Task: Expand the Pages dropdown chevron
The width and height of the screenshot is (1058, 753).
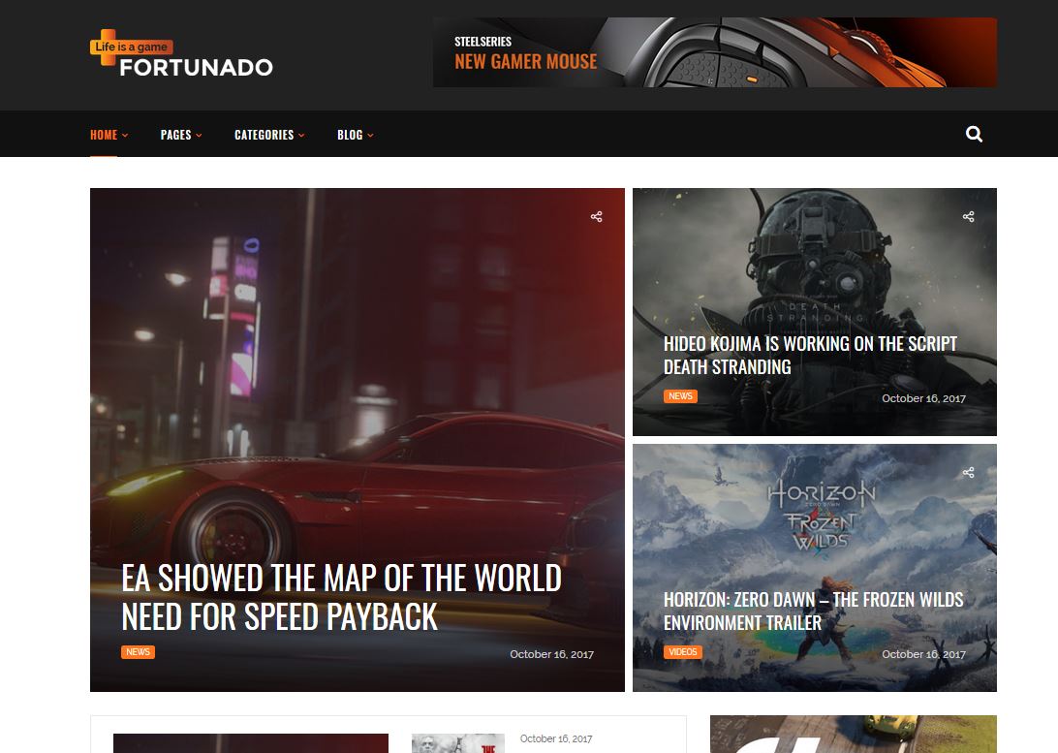Action: pos(199,136)
